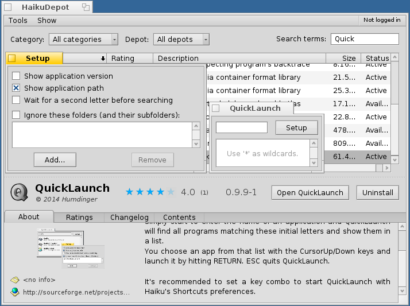Screen dimensions: 410x306
Task: Open the Category dropdown All categories
Action: tap(83, 40)
